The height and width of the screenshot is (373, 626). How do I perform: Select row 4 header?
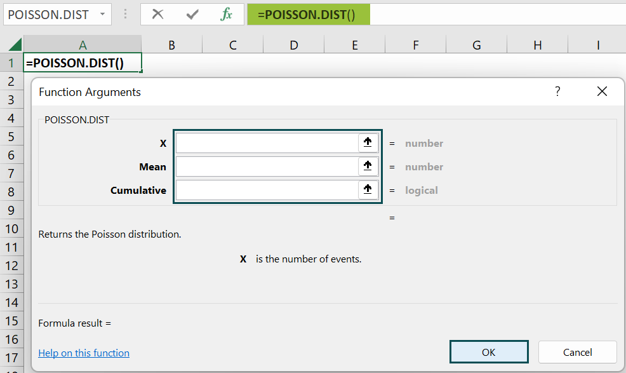click(x=11, y=118)
